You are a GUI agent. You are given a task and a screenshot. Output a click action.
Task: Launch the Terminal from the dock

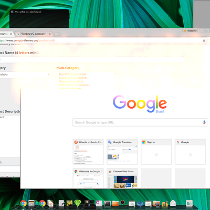(107, 204)
